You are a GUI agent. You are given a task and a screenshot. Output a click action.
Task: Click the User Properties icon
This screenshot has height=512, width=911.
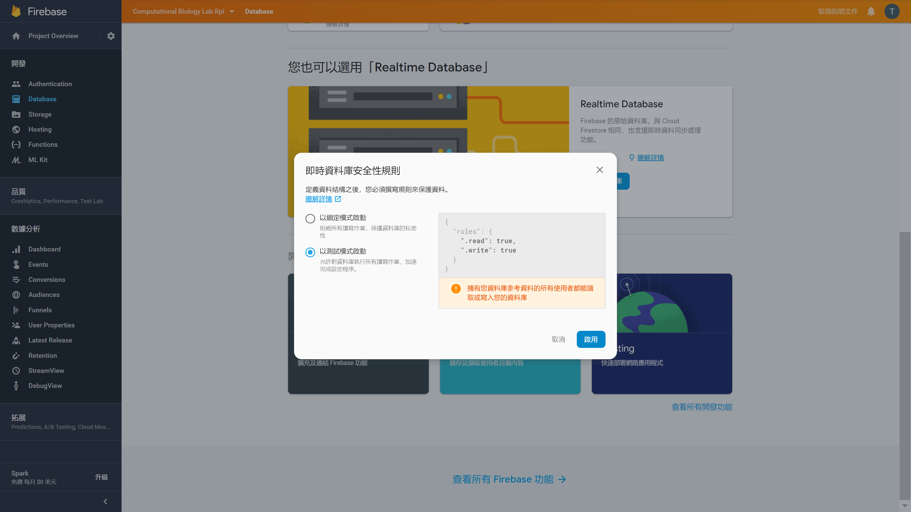pos(16,325)
